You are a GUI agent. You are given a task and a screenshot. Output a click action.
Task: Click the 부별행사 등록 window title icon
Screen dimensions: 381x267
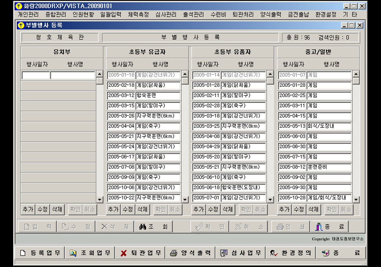[x=21, y=26]
